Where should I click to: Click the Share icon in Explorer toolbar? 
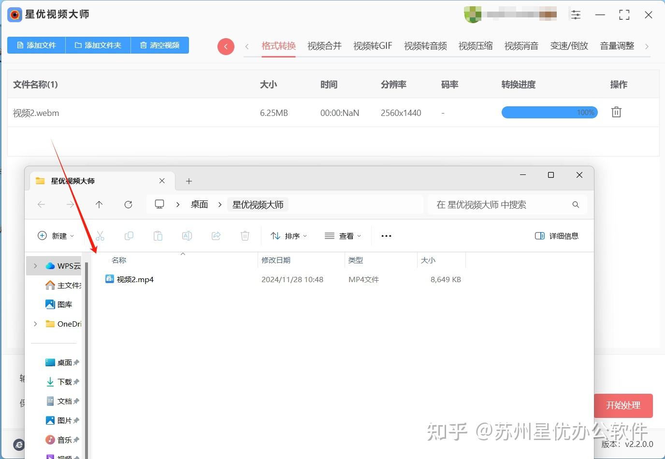pos(216,236)
